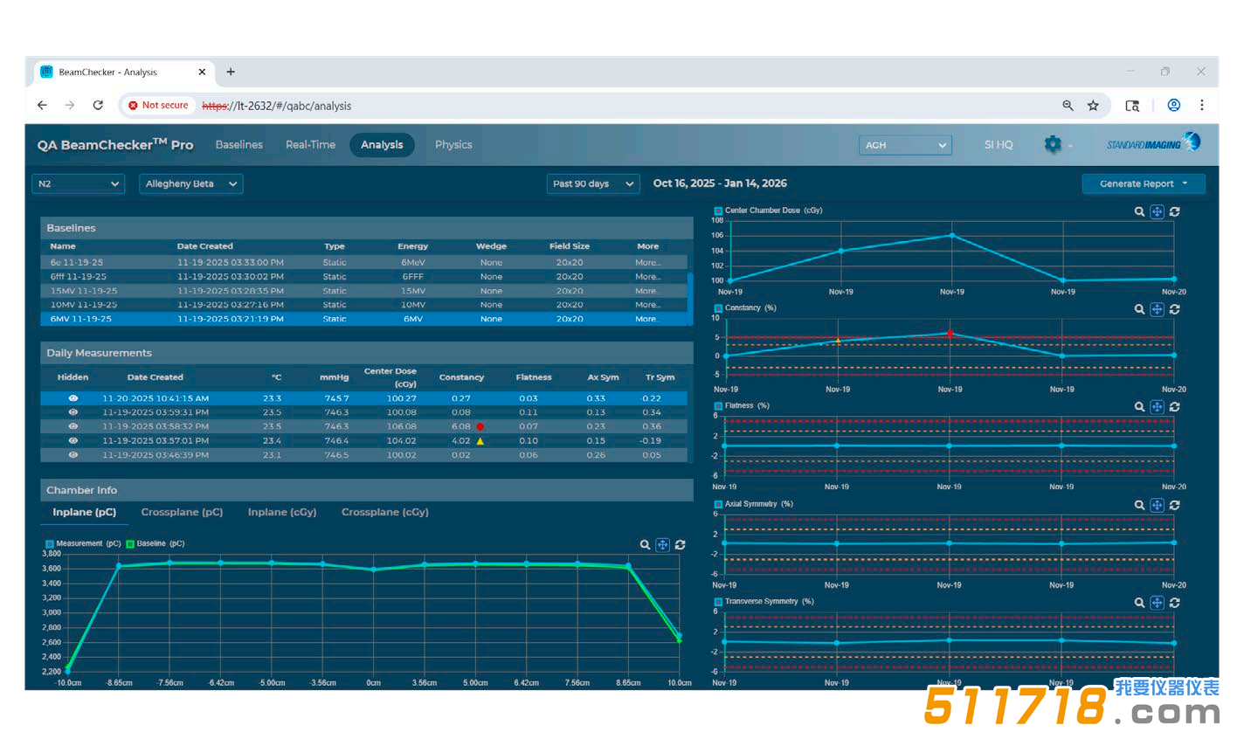Toggle the Flatness (%) series legend box

(x=718, y=406)
